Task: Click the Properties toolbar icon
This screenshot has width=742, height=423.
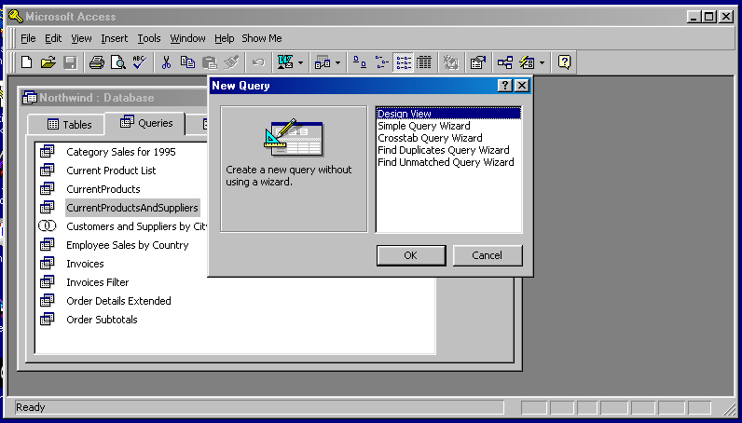Action: click(x=477, y=62)
